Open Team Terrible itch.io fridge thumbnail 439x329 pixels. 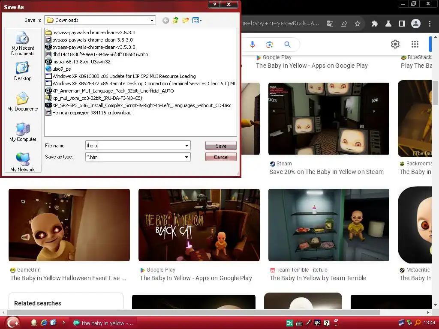pyautogui.click(x=329, y=225)
